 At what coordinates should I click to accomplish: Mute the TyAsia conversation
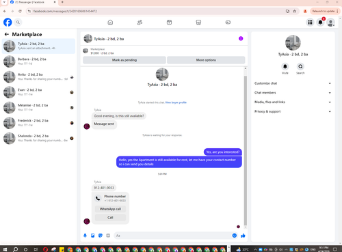285,66
